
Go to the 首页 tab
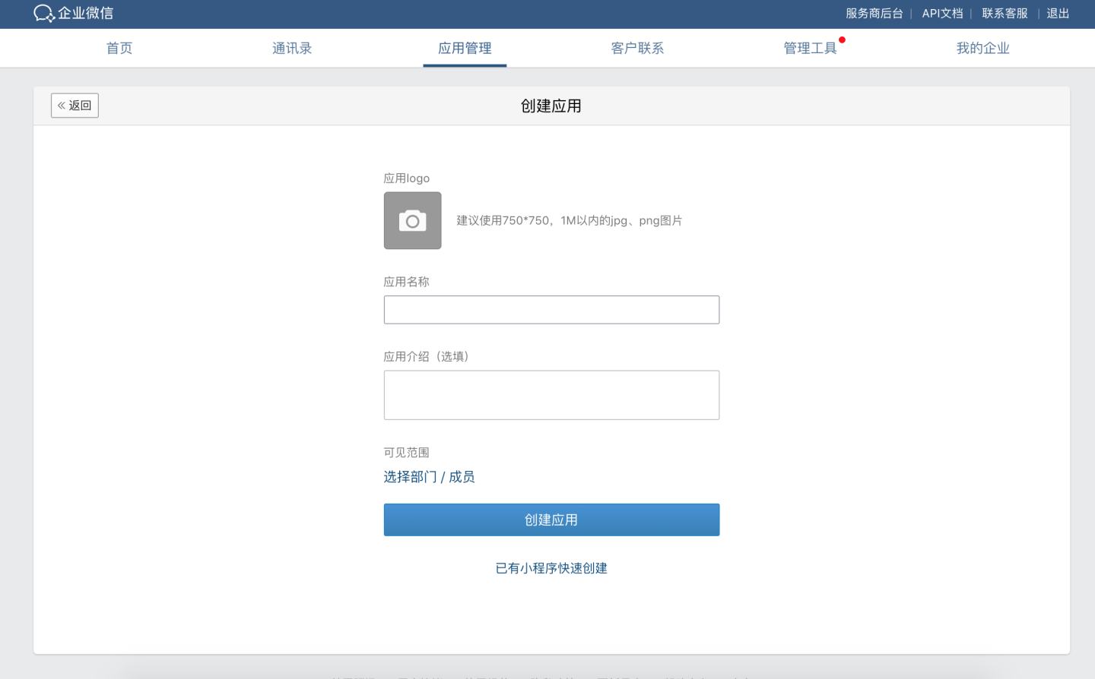point(119,49)
